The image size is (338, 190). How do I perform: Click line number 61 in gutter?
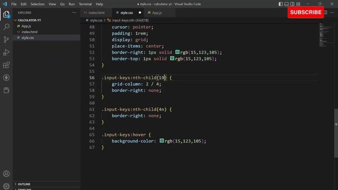coord(92,109)
